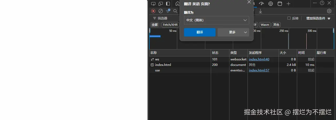This screenshot has height=120, width=336.
Task: Select the sse request row
Action: [242, 70]
